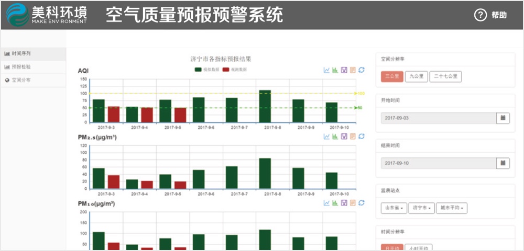Screen dimensions: 524x251
Task: Click the PM2.5 chart line view icon
Action: pyautogui.click(x=326, y=136)
